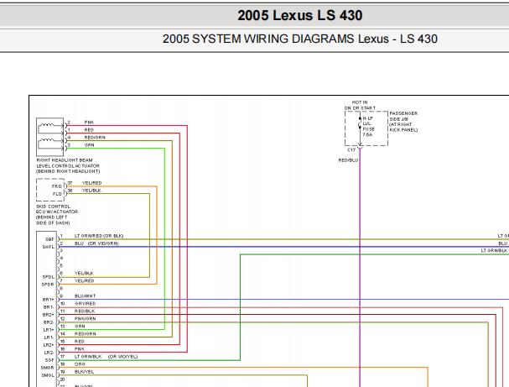Click the FRO terminal label
The height and width of the screenshot is (387, 509).
pos(57,186)
